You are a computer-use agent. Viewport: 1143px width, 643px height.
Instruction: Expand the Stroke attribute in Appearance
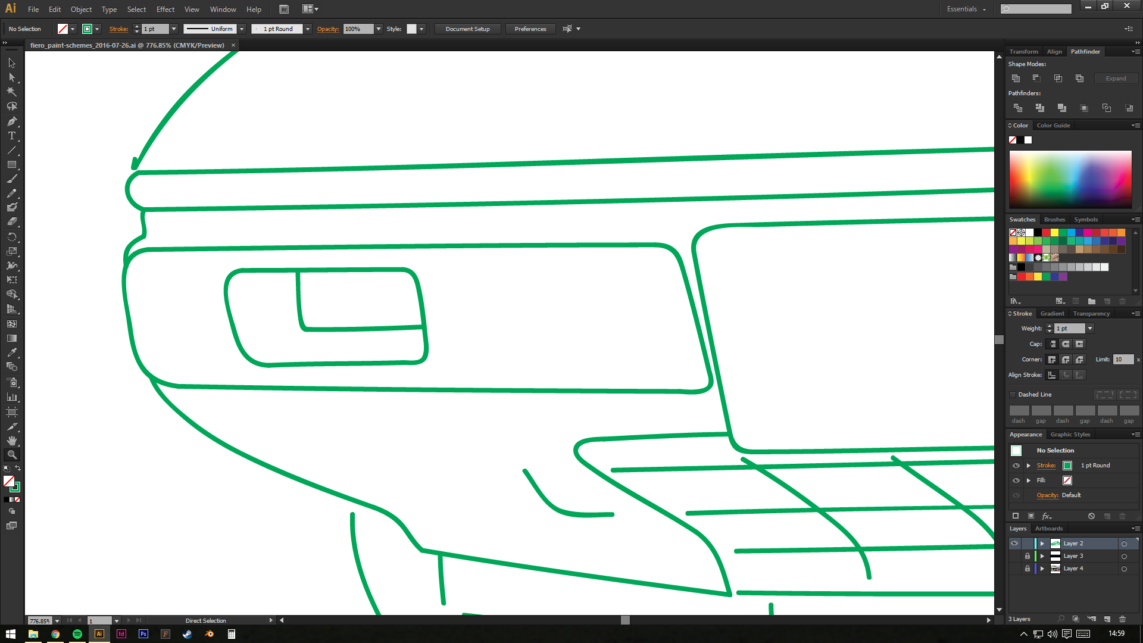click(x=1028, y=466)
